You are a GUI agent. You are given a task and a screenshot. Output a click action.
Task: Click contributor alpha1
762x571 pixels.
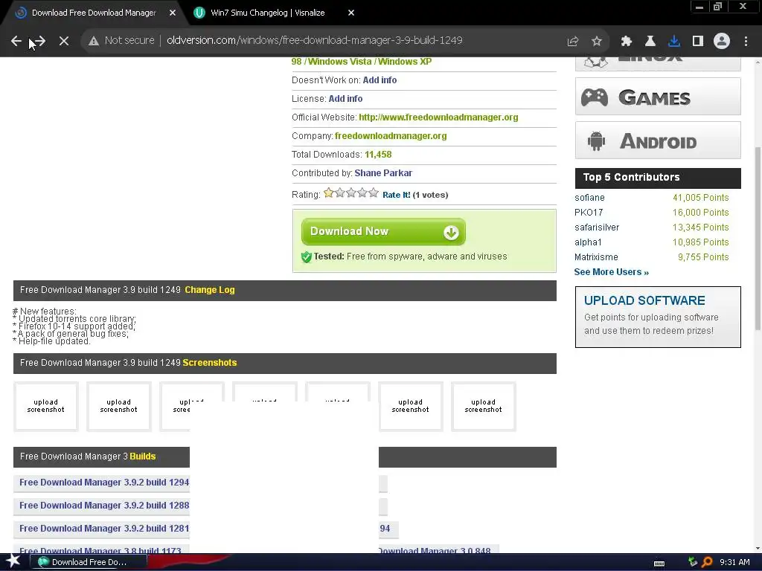(x=588, y=242)
